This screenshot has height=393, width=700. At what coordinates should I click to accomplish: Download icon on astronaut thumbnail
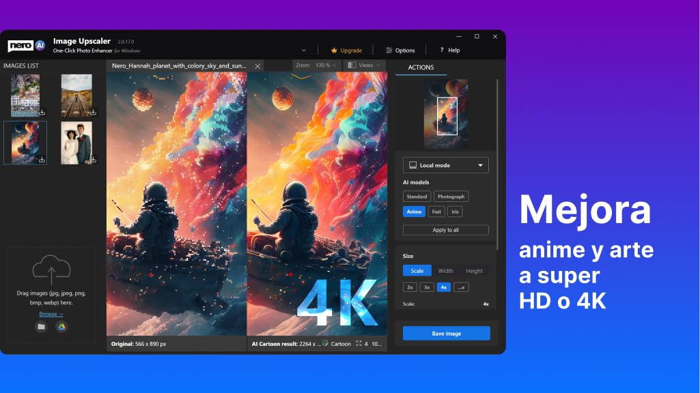pyautogui.click(x=42, y=159)
